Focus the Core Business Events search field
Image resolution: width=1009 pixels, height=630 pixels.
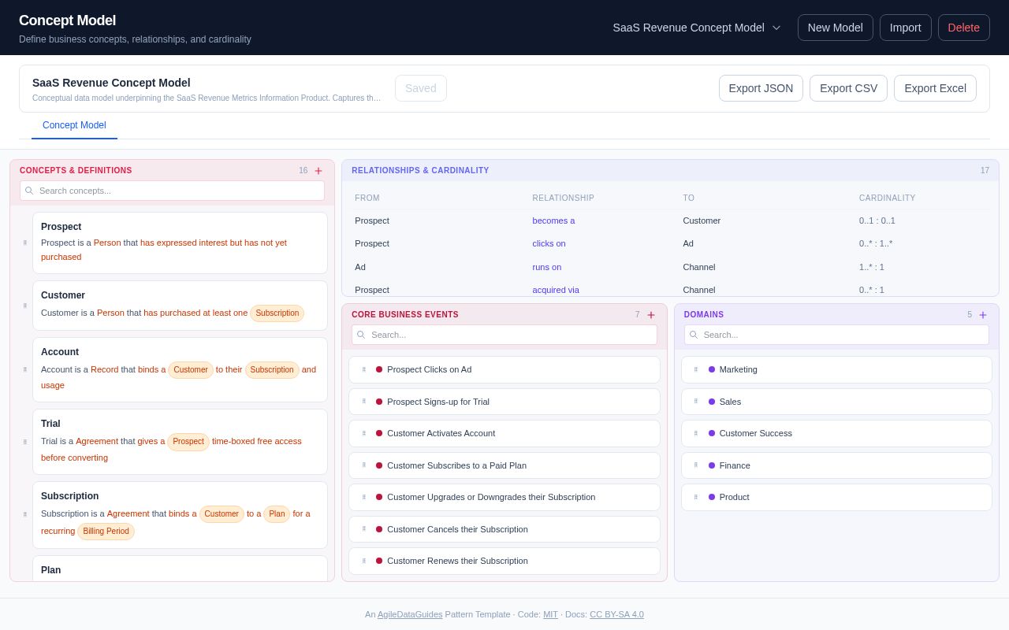point(504,335)
